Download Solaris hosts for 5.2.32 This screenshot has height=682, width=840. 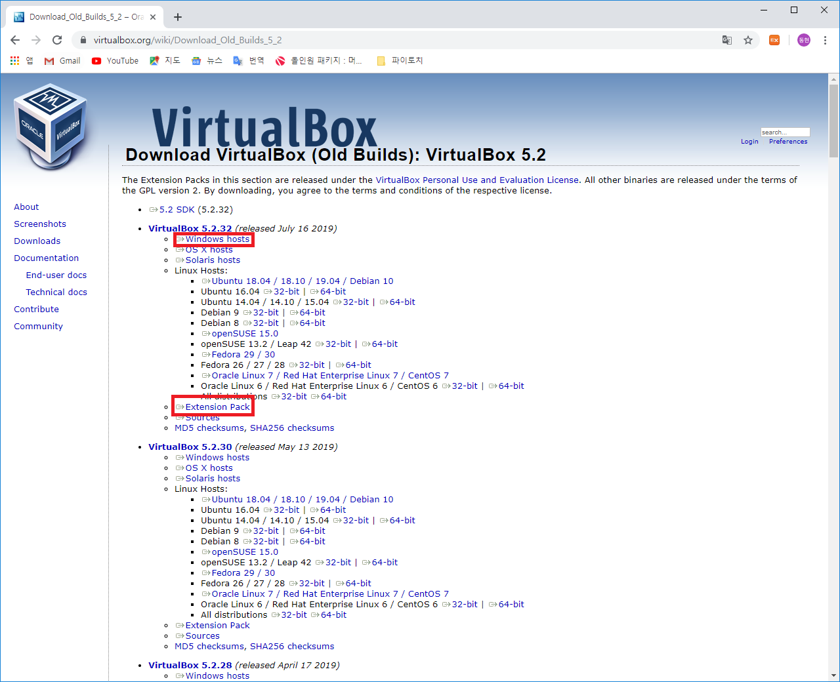click(x=208, y=260)
